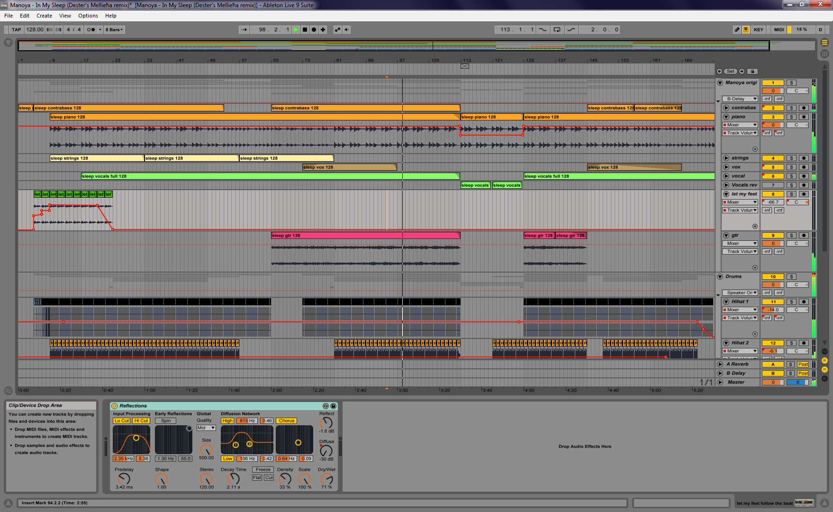Viewport: 833px width, 512px height.
Task: Adjust Reflections Dry/Wet knob
Action: 326,479
